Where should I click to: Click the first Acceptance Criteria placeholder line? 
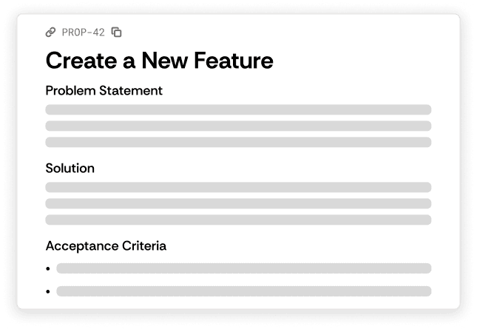pyautogui.click(x=243, y=268)
